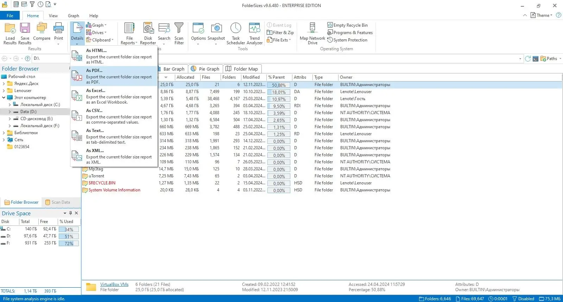Select the 0123654 folder in tree
563x302 pixels.
point(22,147)
